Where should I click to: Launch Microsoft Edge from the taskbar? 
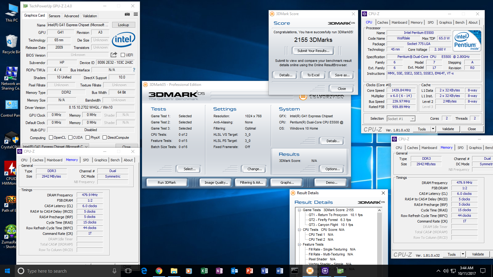(144, 271)
